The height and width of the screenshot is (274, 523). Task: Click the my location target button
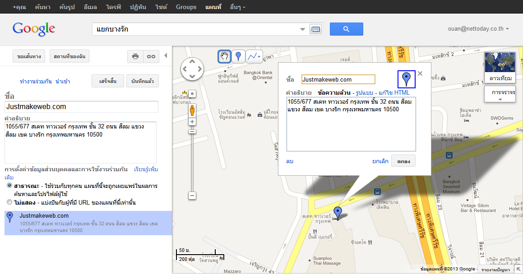192,94
